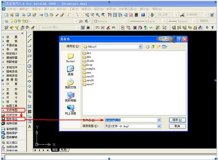Select the drv folder in list

click(87, 53)
